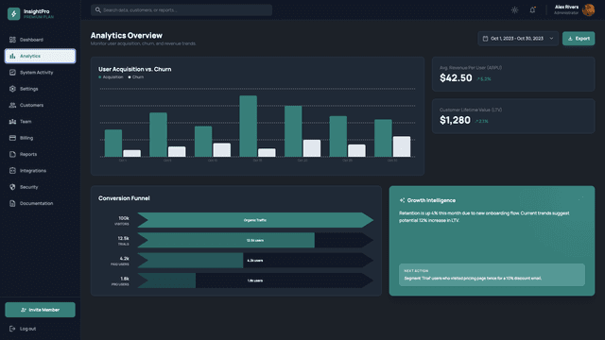
Task: Click the magnifier icon in search bar
Action: point(98,10)
